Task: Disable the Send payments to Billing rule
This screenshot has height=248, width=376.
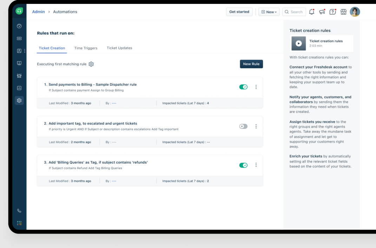Action: 243,87
